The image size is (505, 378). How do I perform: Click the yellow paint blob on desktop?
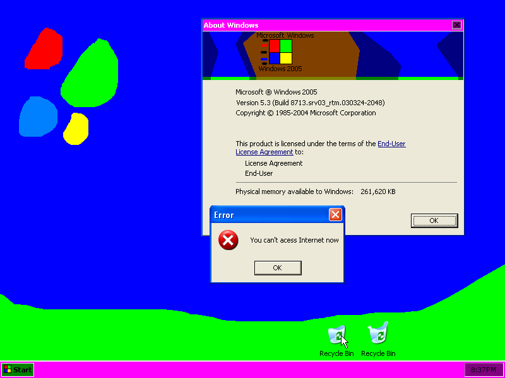coord(75,129)
